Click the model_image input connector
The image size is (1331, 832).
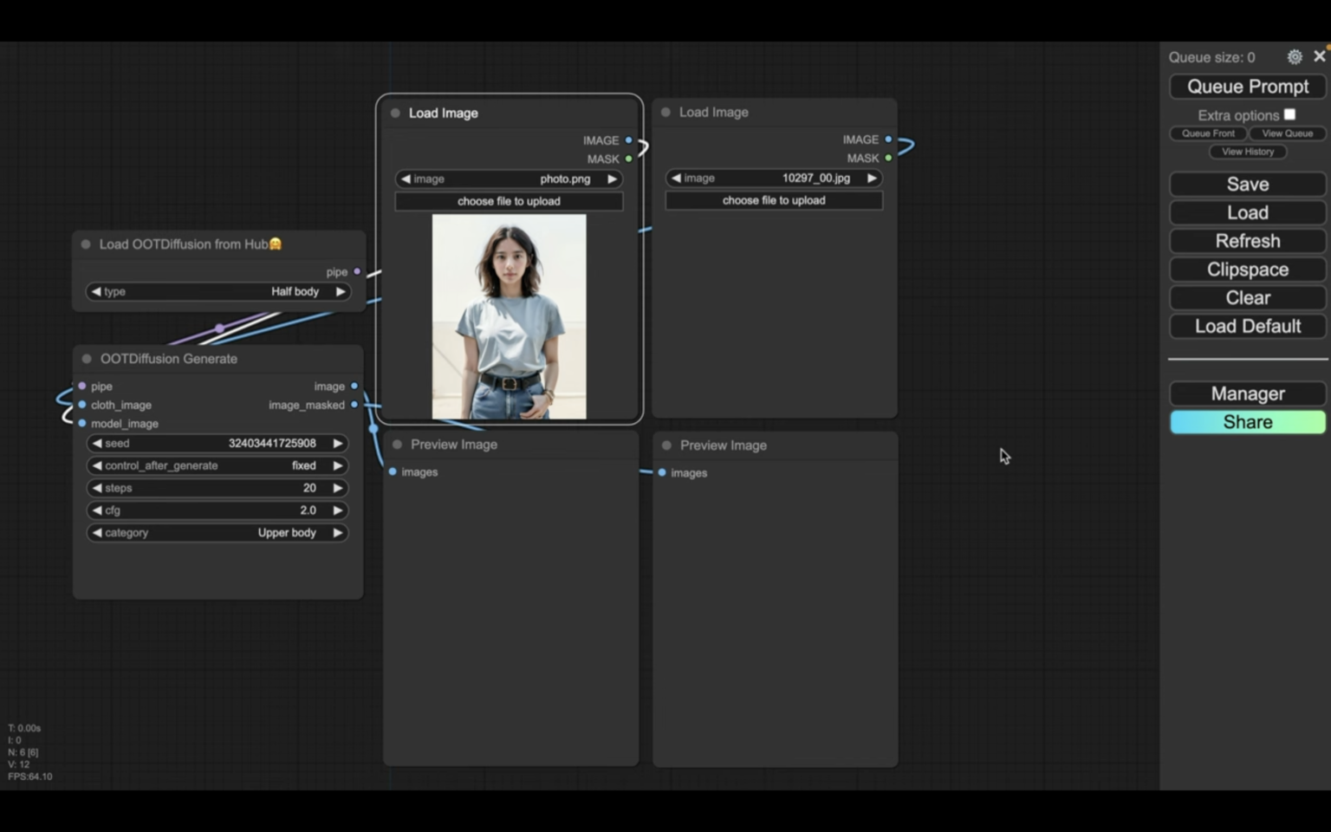[x=82, y=424]
